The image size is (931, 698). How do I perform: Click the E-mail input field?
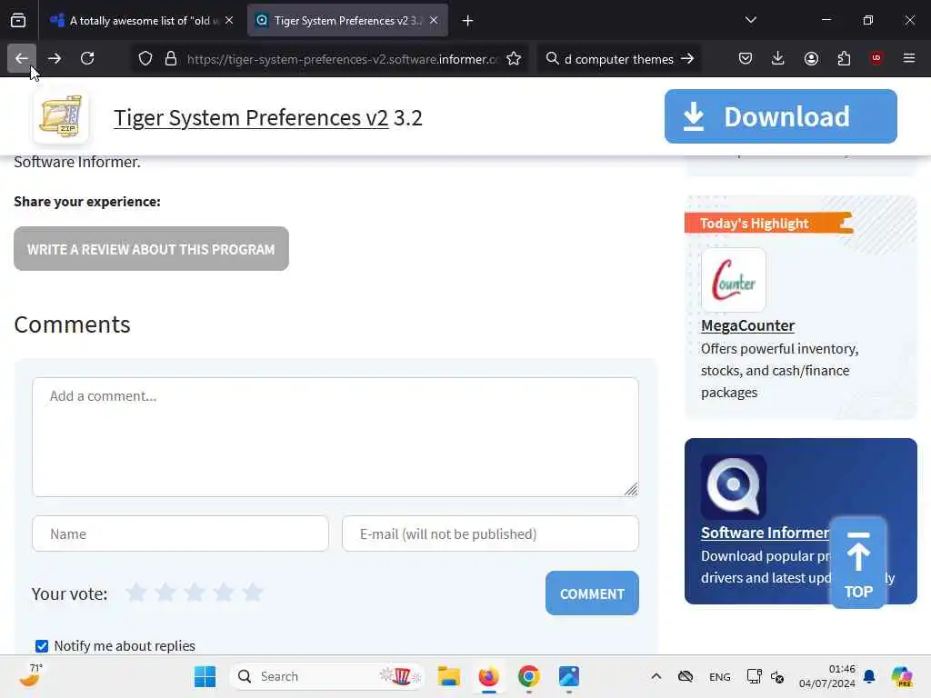click(490, 533)
